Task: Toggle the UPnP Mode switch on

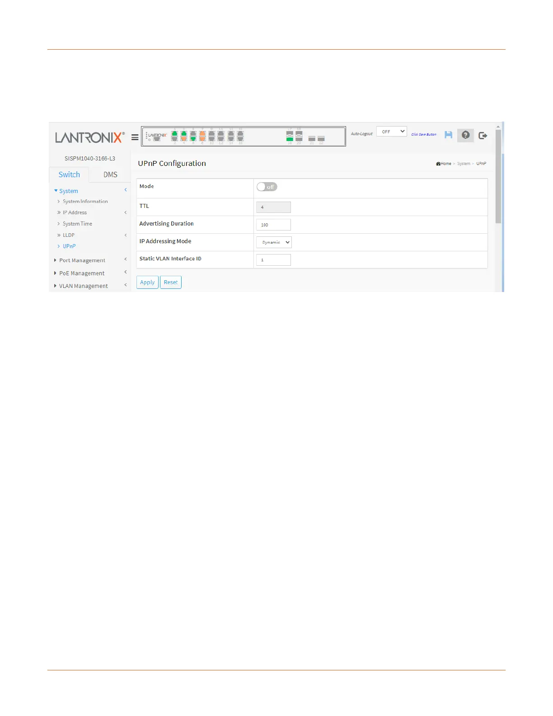Action: [267, 187]
